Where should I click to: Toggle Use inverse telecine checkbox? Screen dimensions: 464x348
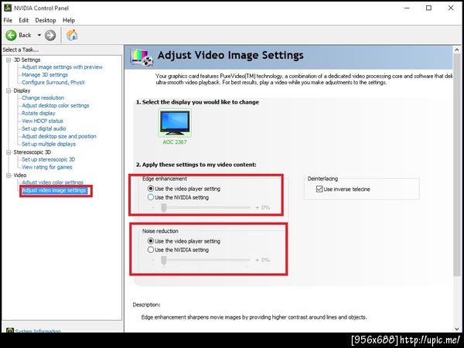click(319, 189)
